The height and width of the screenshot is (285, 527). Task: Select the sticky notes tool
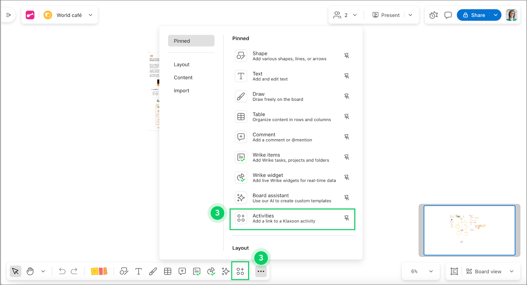point(99,271)
